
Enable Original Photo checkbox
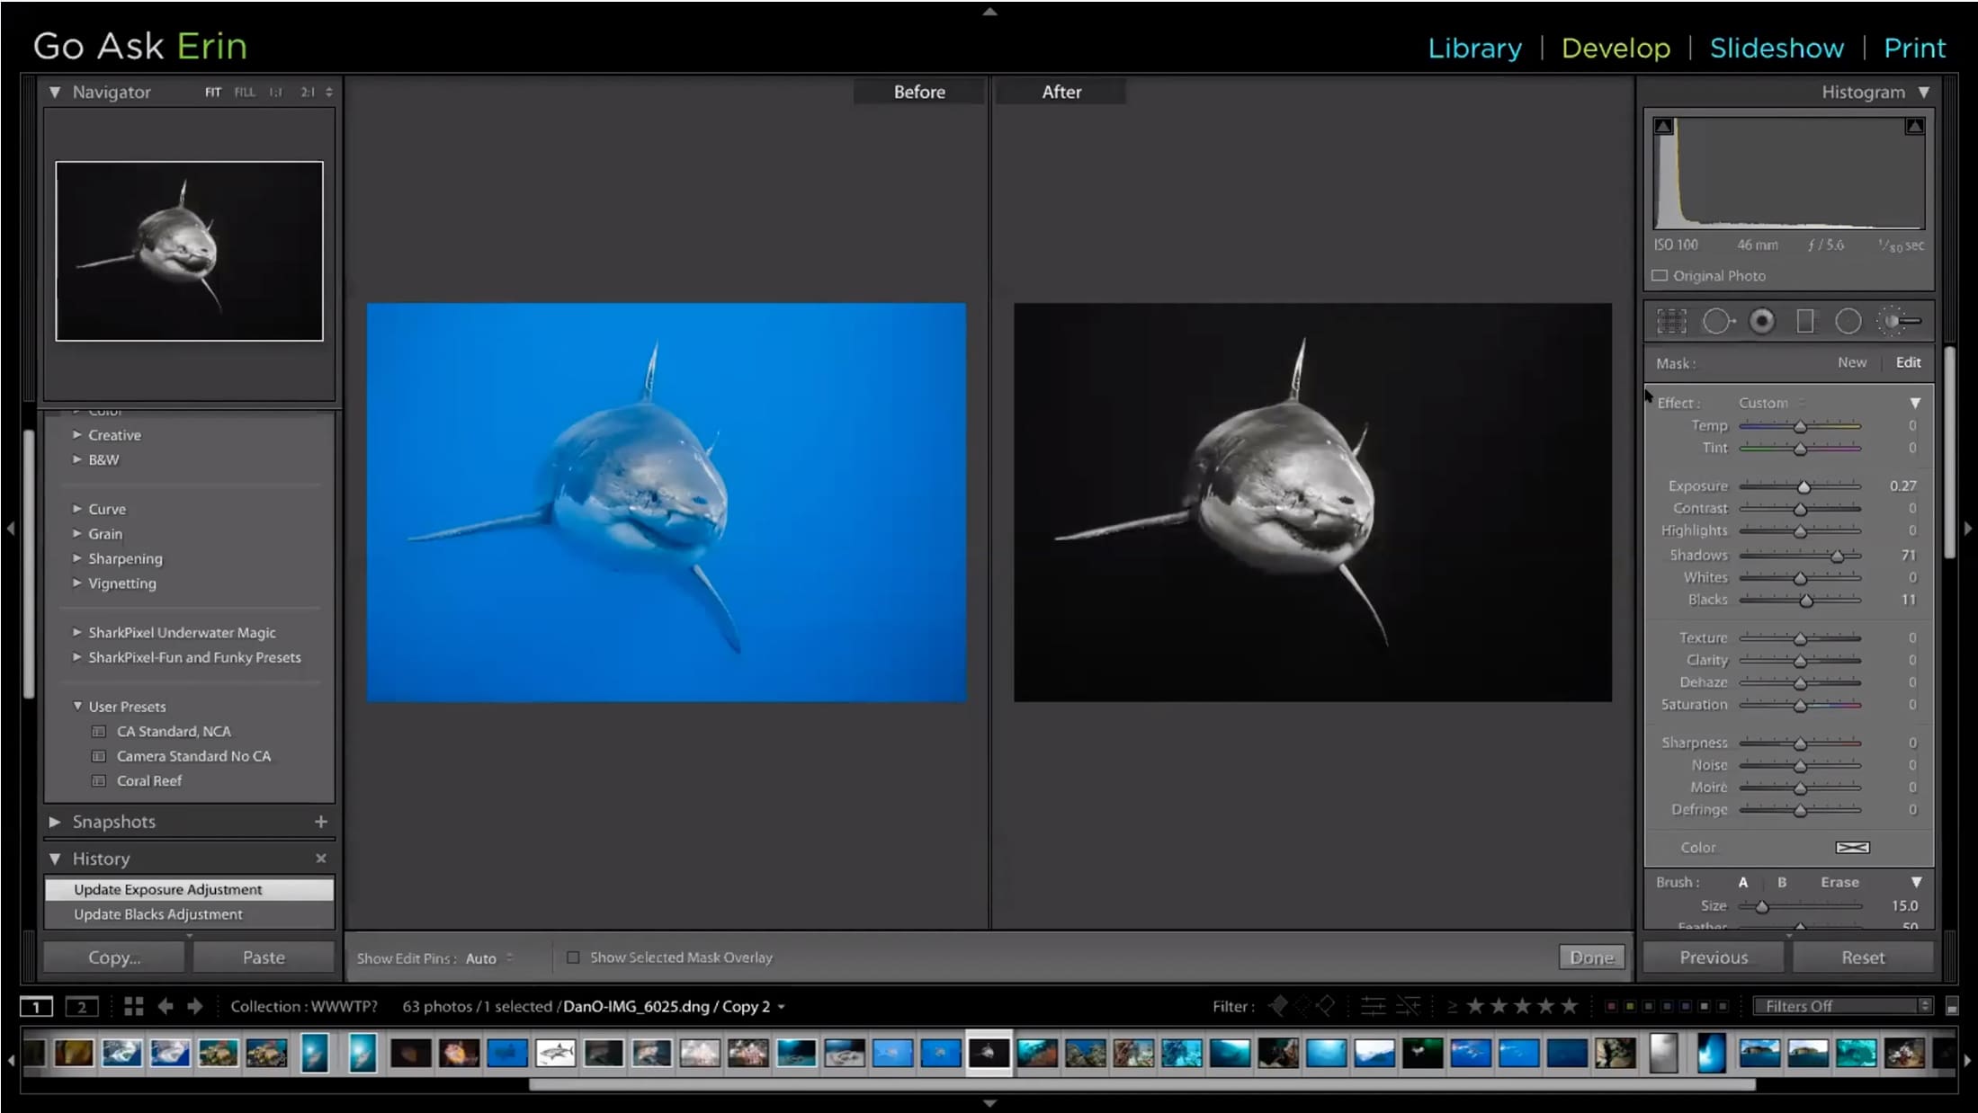(x=1660, y=276)
